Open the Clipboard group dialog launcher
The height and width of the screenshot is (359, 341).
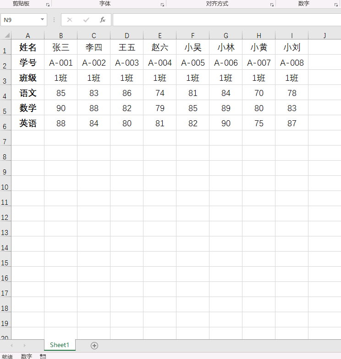[48, 5]
